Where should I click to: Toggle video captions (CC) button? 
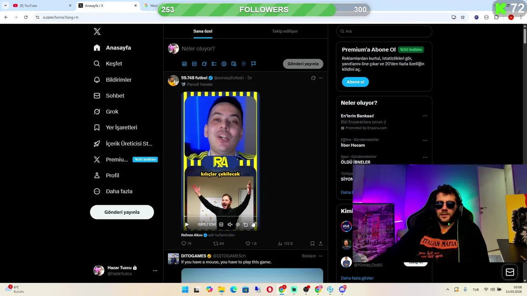(x=221, y=224)
